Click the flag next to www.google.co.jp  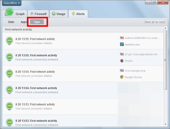point(122,71)
